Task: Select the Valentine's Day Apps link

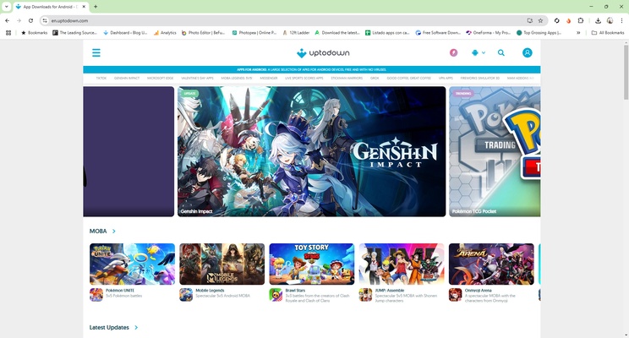Action: coord(197,79)
